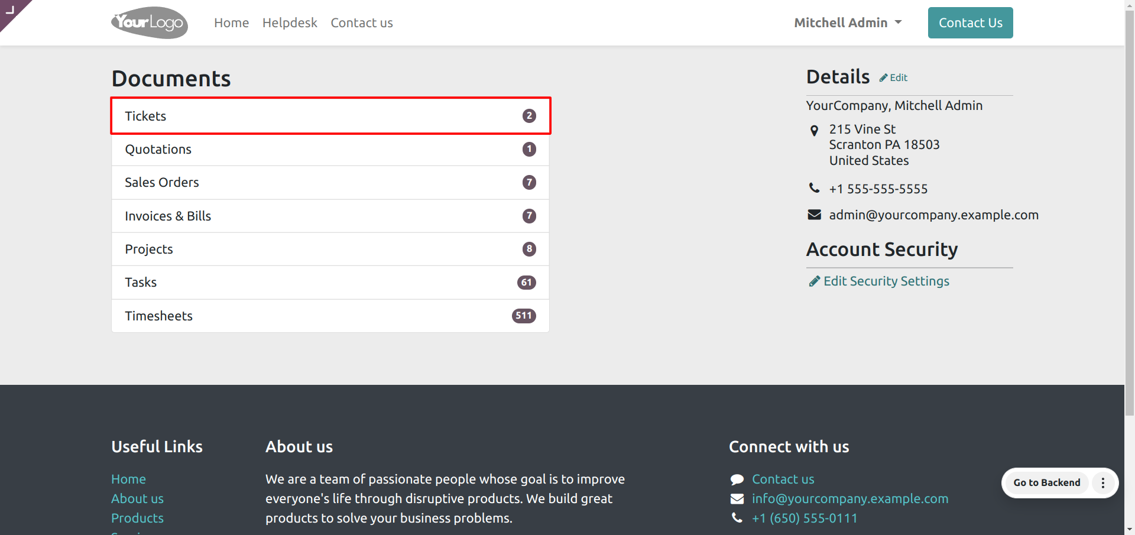This screenshot has height=535, width=1135.
Task: Open the Timesheets documents row
Action: tap(330, 316)
